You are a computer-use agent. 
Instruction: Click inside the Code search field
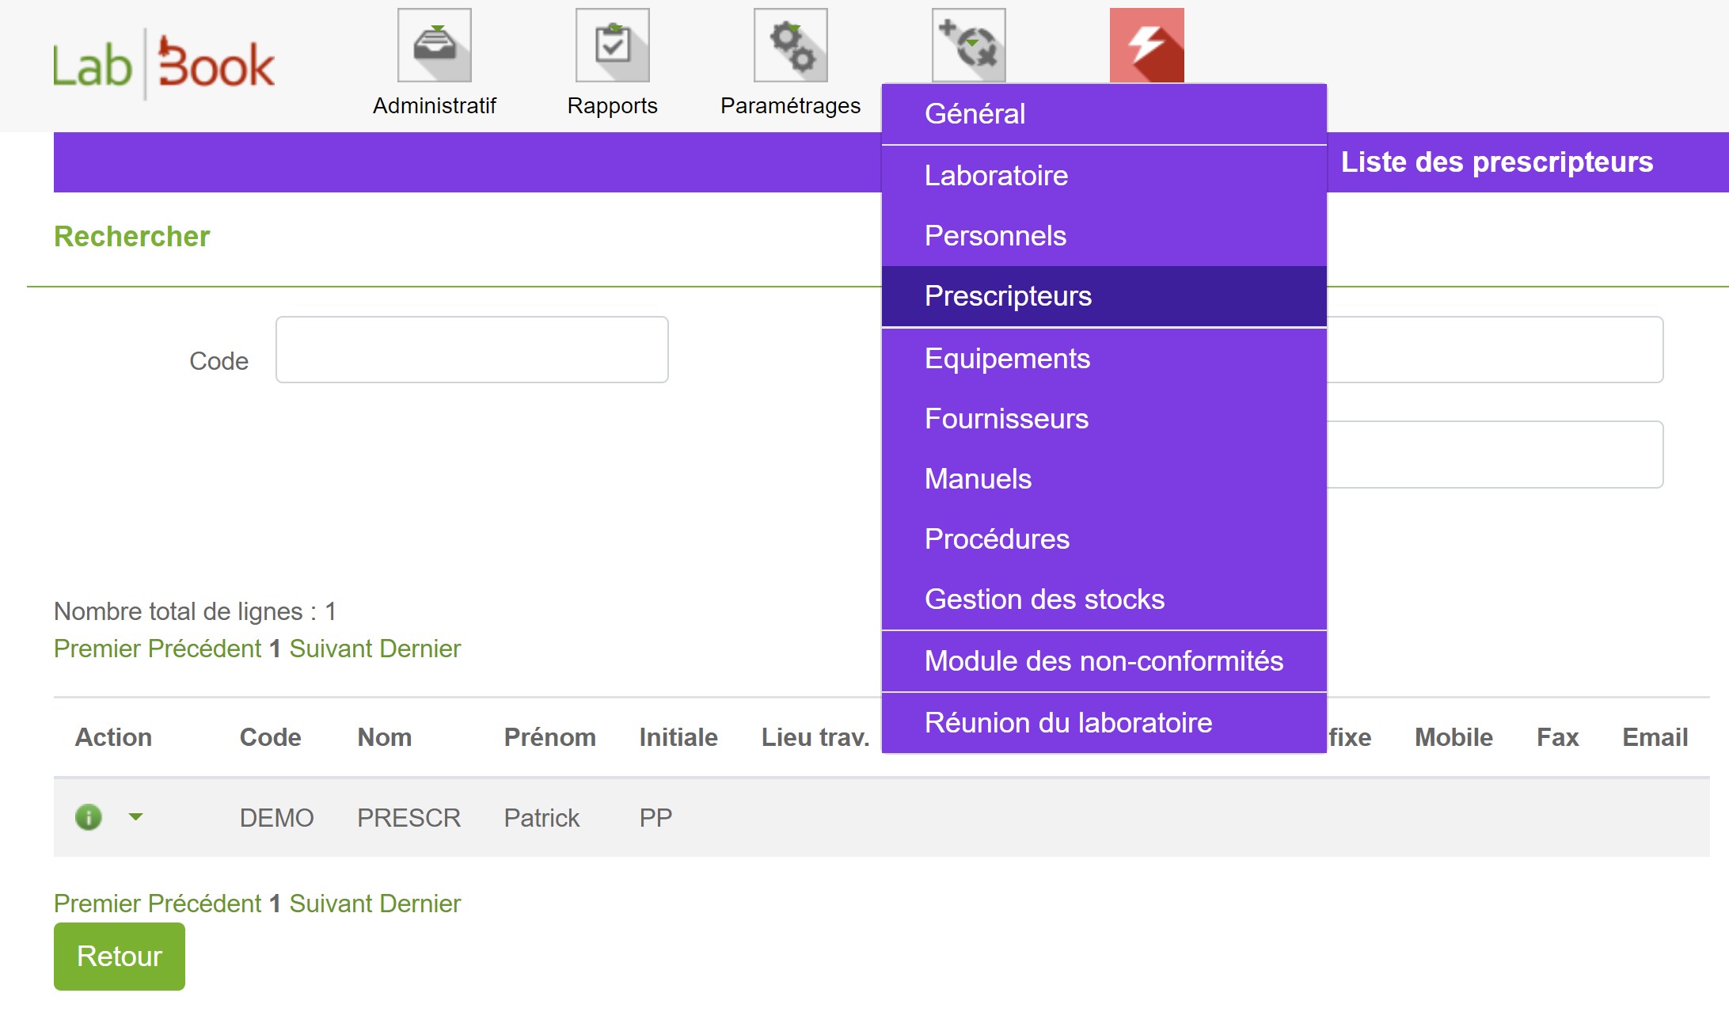pos(472,349)
